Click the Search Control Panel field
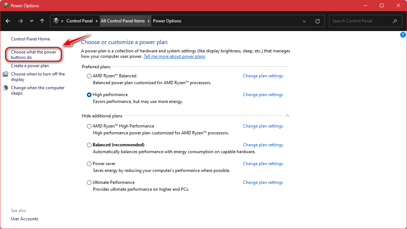The height and width of the screenshot is (229, 407). pyautogui.click(x=360, y=21)
